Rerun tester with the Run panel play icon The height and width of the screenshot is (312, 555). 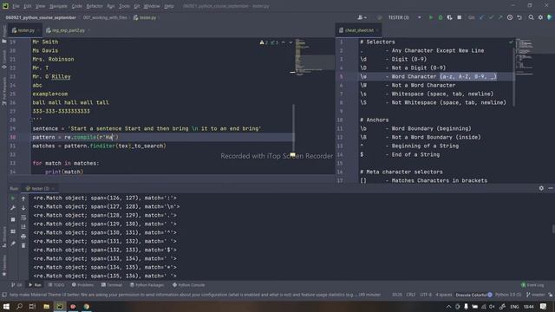click(x=13, y=198)
